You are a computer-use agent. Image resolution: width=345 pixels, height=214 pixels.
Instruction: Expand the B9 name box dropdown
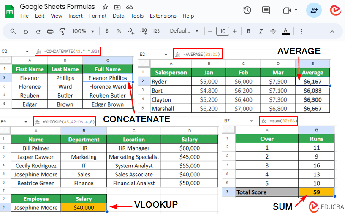click(26, 122)
